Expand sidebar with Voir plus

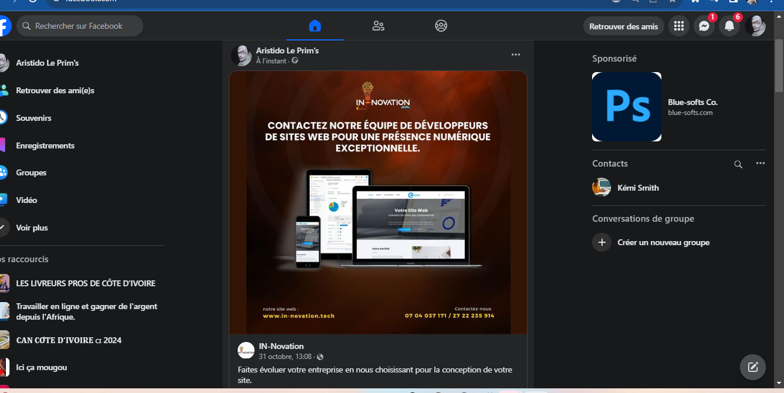pos(32,228)
